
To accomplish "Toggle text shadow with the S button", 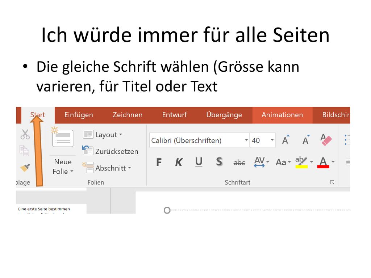I will tap(219, 162).
